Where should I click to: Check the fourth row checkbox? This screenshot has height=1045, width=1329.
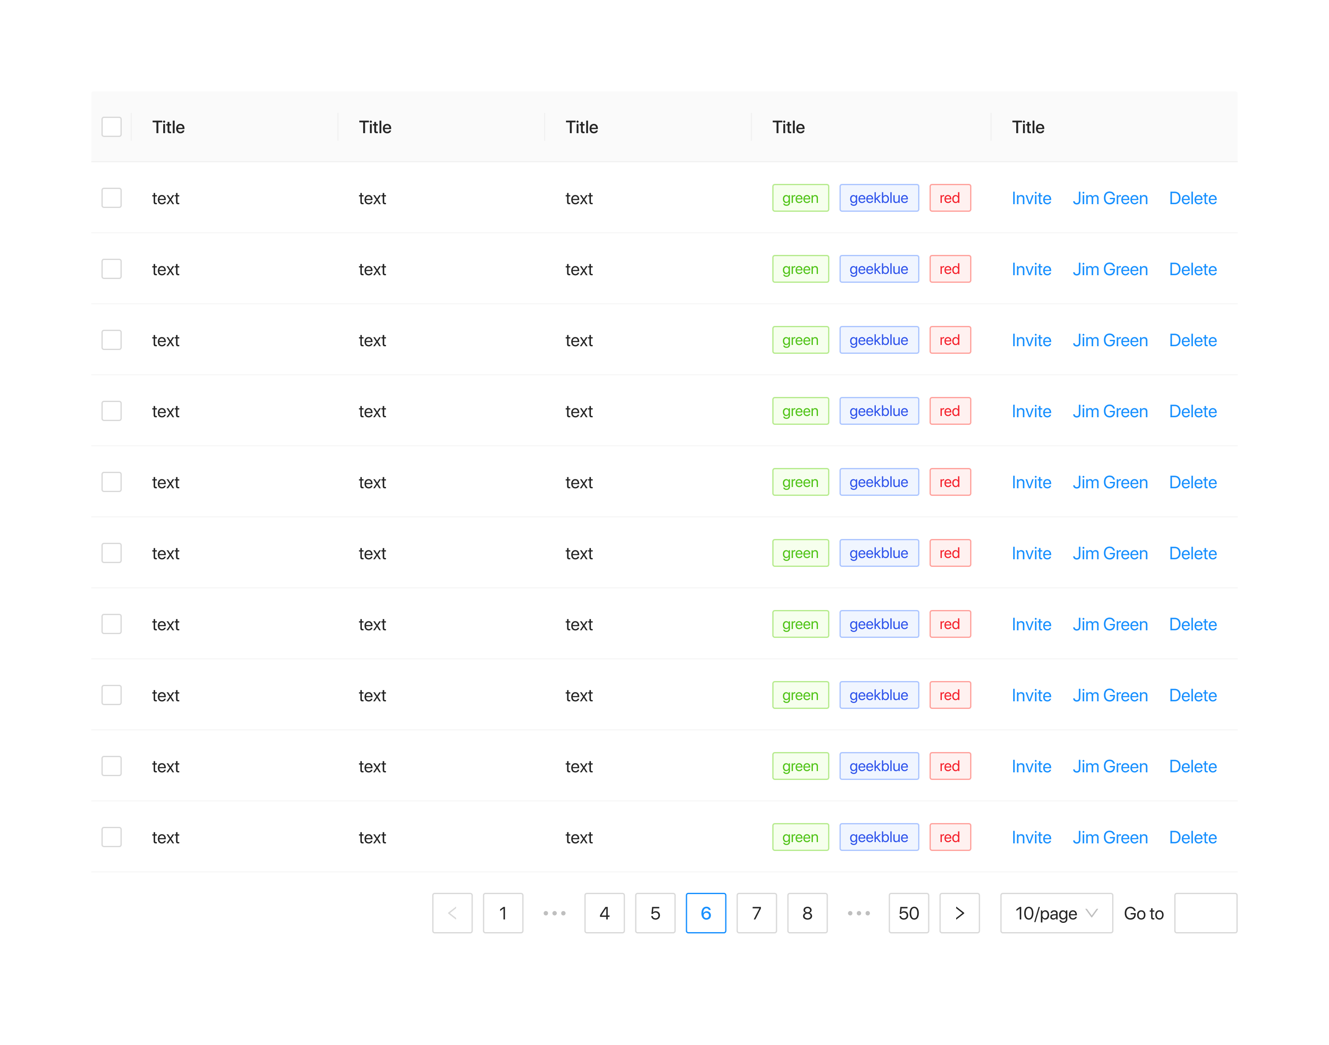tap(111, 410)
